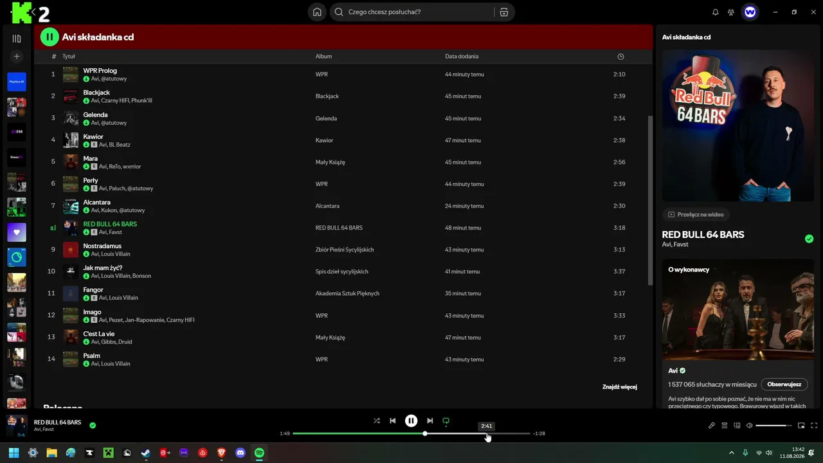Screen dimensions: 823x463
Task: Open the O wykonawcy artist image card
Action: (x=738, y=310)
